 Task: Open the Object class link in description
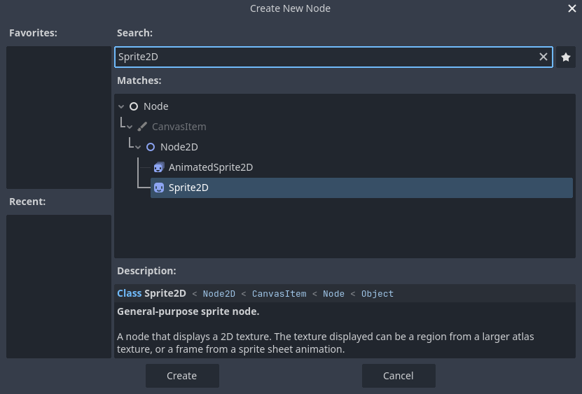click(x=377, y=294)
